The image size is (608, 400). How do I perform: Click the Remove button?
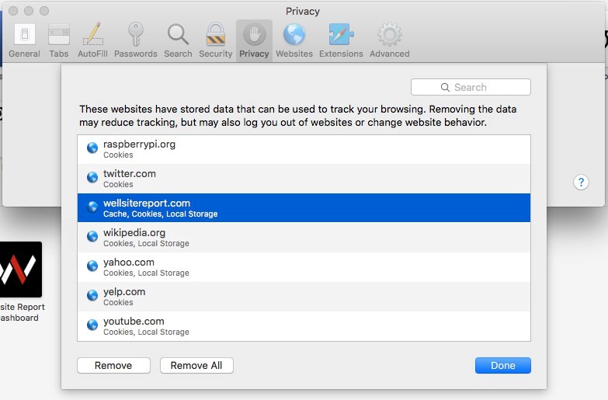[x=113, y=366]
